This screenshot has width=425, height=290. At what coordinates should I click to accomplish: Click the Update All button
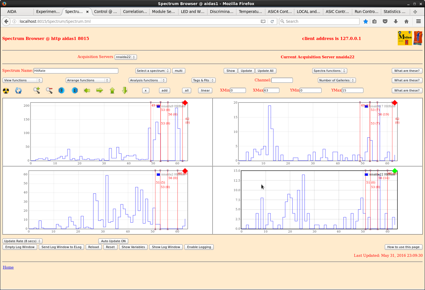(266, 71)
